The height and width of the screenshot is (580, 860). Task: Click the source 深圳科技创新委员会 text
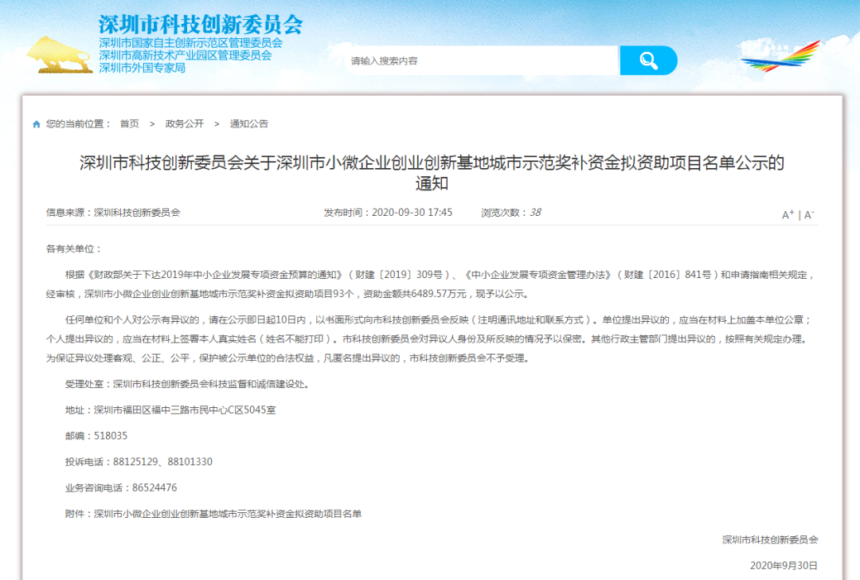pos(137,213)
